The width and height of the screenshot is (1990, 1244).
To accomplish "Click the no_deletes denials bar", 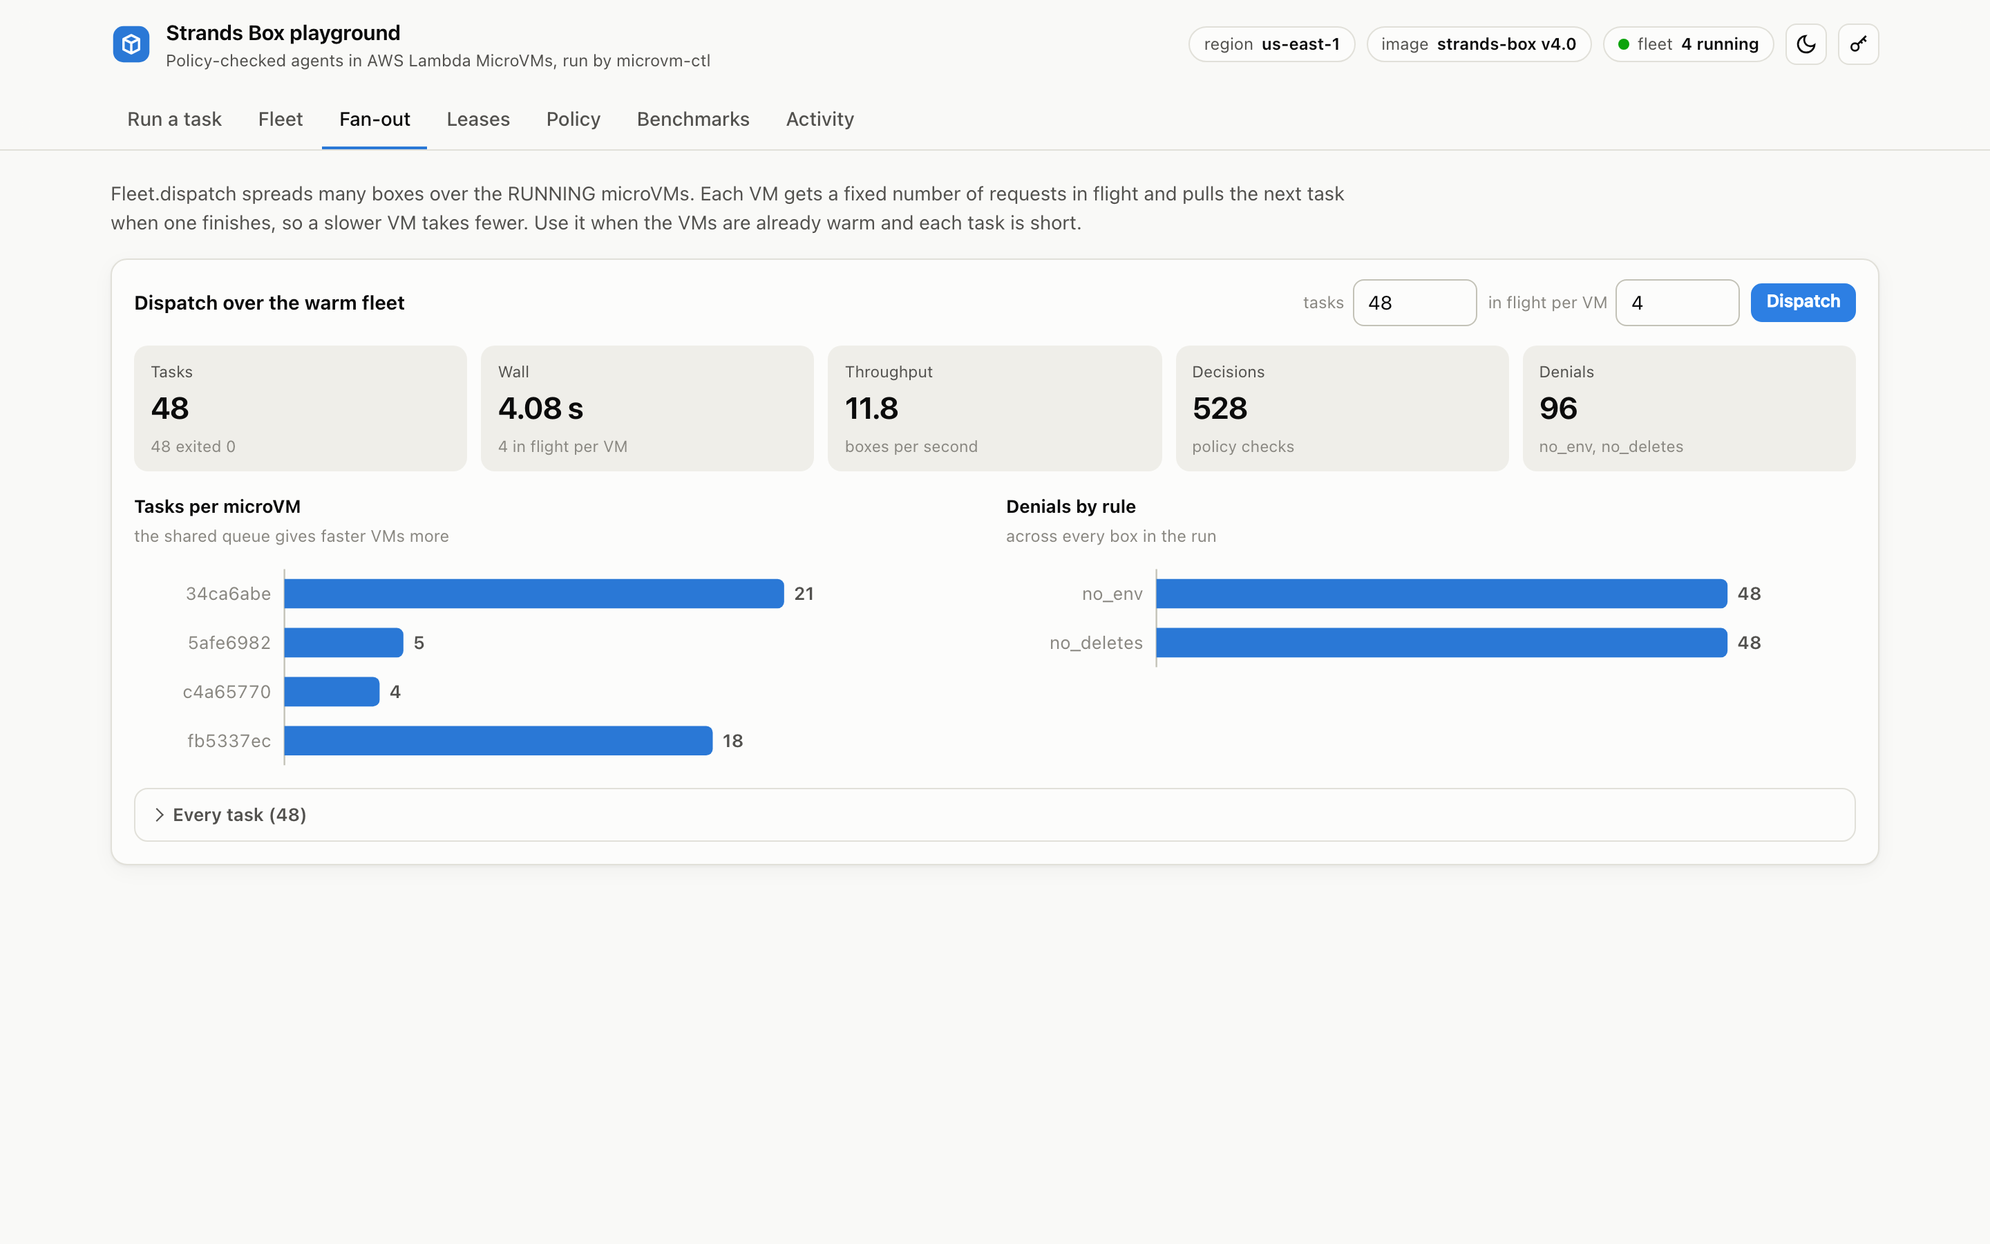I will [1441, 643].
